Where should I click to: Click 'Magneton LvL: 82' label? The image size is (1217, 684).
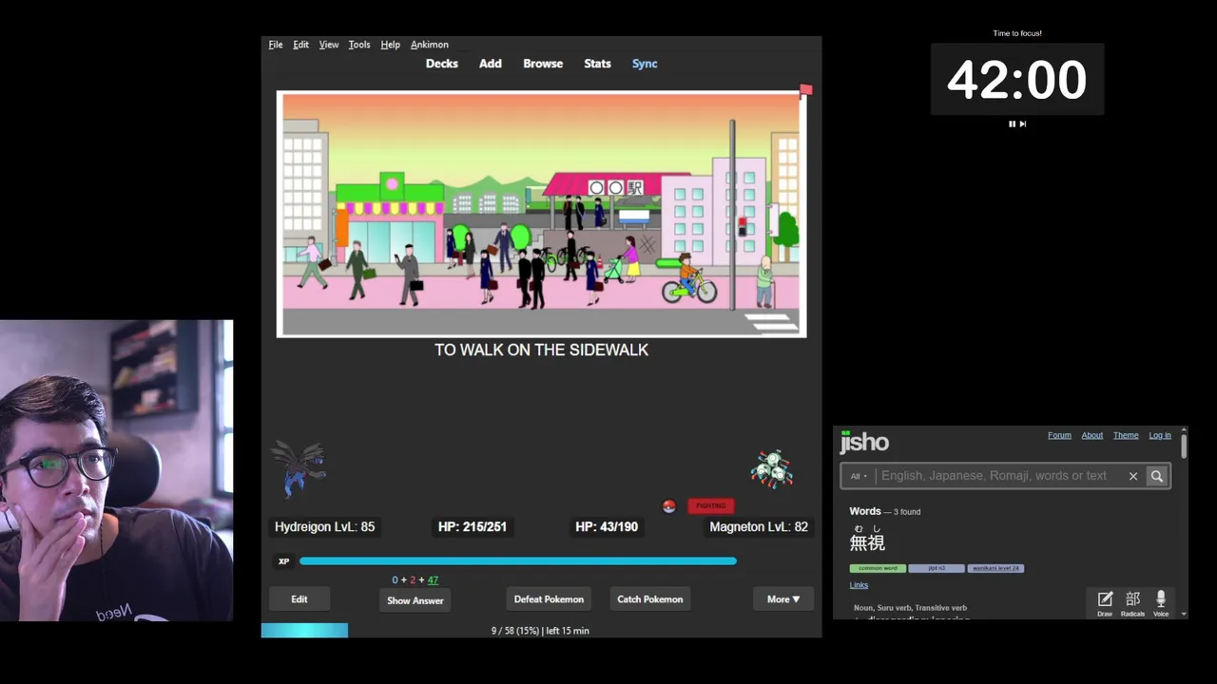759,526
